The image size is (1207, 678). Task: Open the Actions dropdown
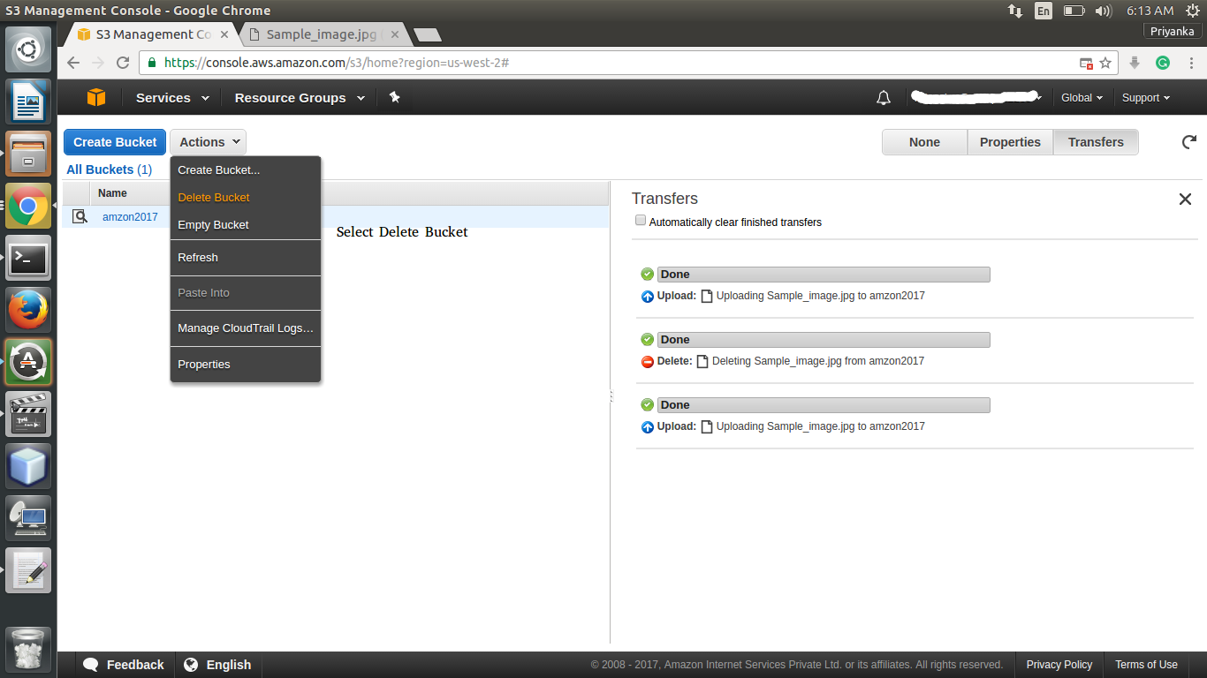208,141
